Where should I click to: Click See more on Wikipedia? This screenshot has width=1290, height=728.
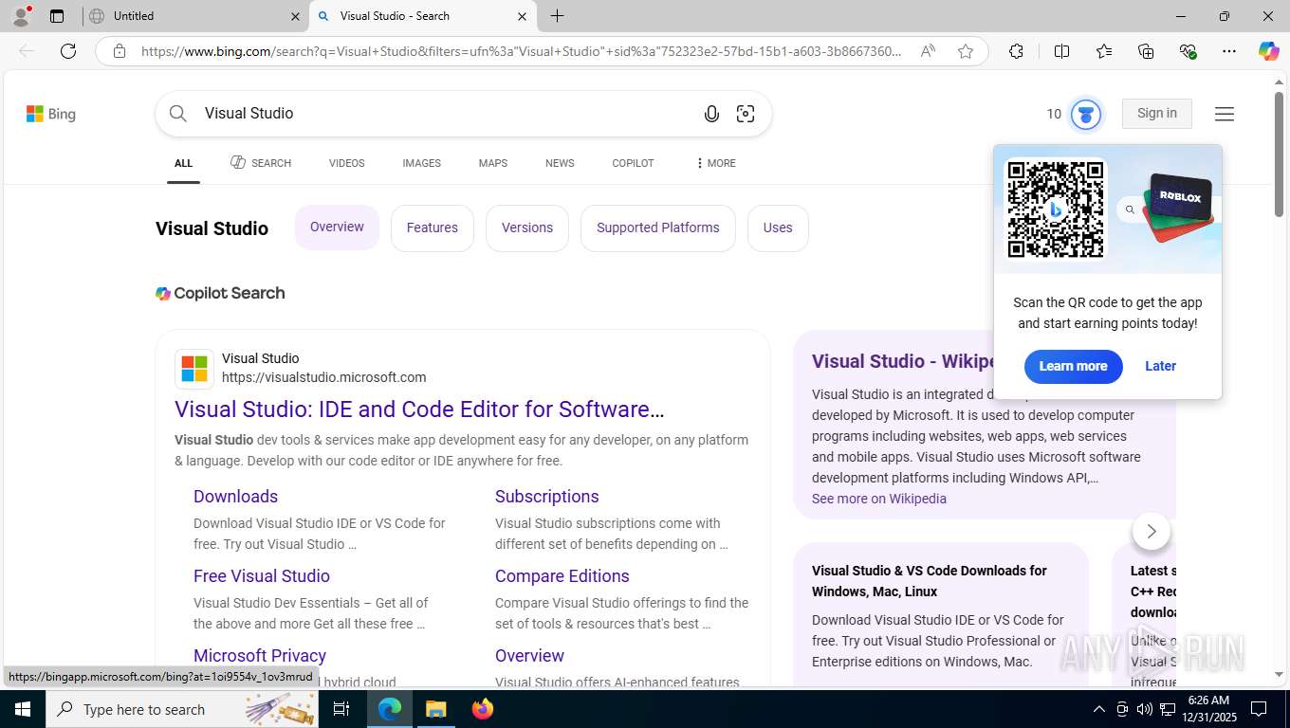[879, 499]
